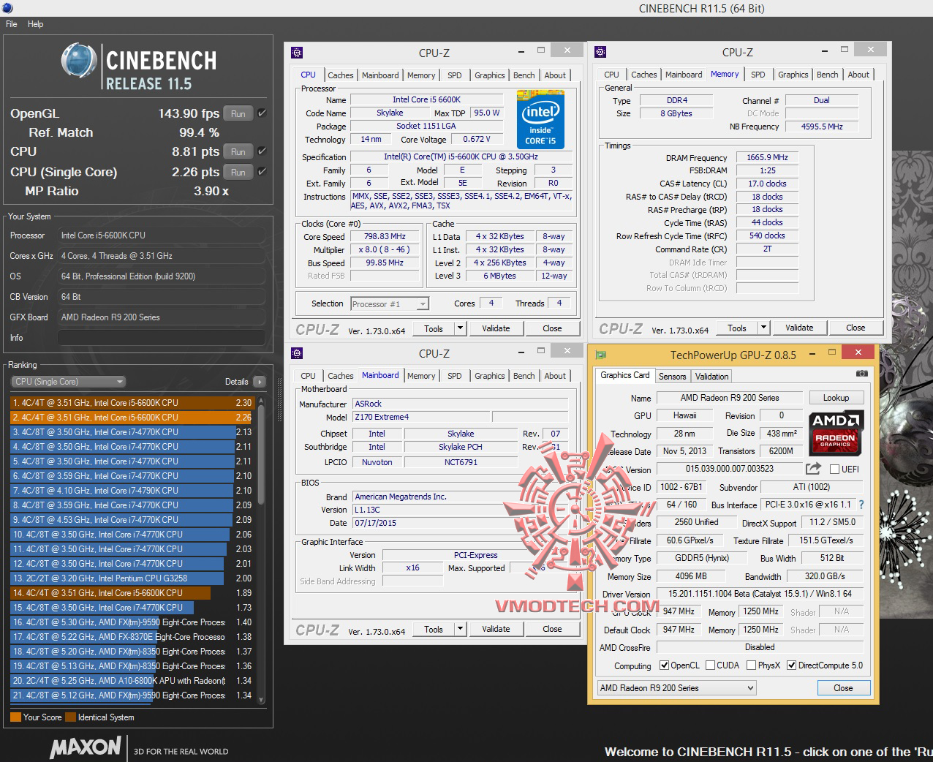This screenshot has height=762, width=933.
Task: Toggle the PhysX computing checkbox
Action: point(751,665)
